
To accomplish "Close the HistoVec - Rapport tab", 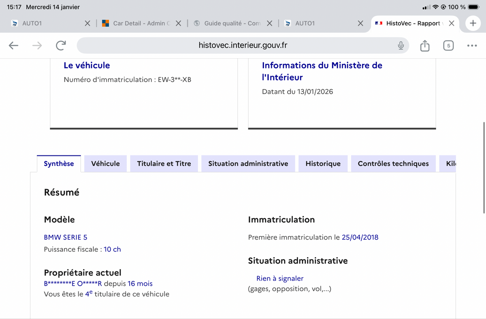I will 452,23.
